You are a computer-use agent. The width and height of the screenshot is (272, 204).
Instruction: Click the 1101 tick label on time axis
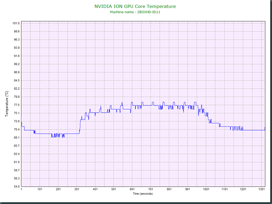coord(224,189)
